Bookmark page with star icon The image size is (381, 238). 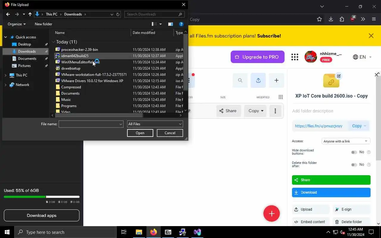tap(319, 19)
